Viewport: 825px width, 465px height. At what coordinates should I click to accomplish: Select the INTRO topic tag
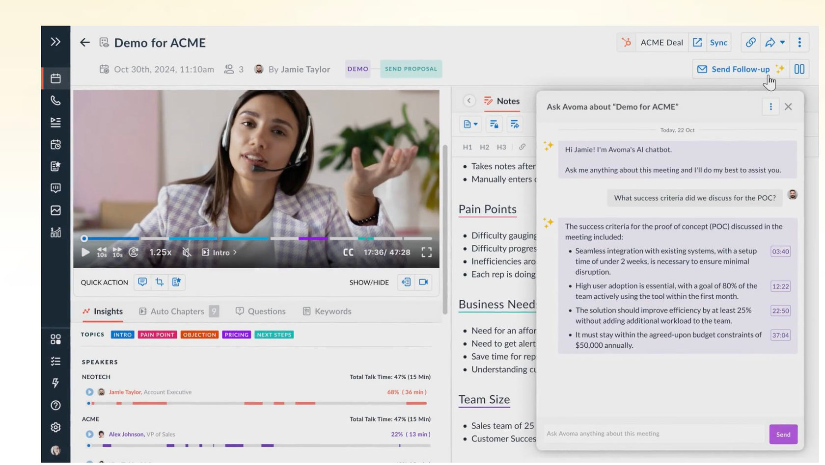122,335
